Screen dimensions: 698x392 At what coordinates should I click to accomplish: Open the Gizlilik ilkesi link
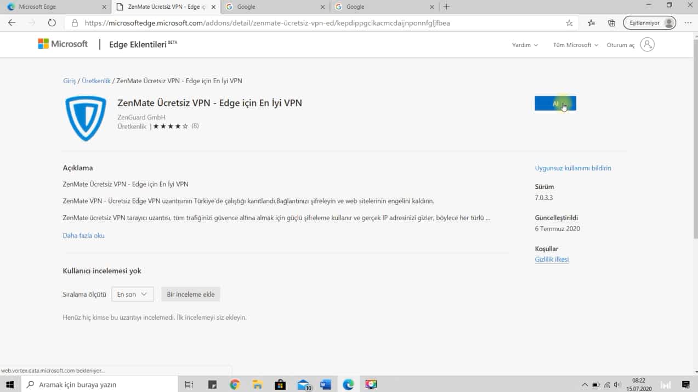pyautogui.click(x=552, y=260)
